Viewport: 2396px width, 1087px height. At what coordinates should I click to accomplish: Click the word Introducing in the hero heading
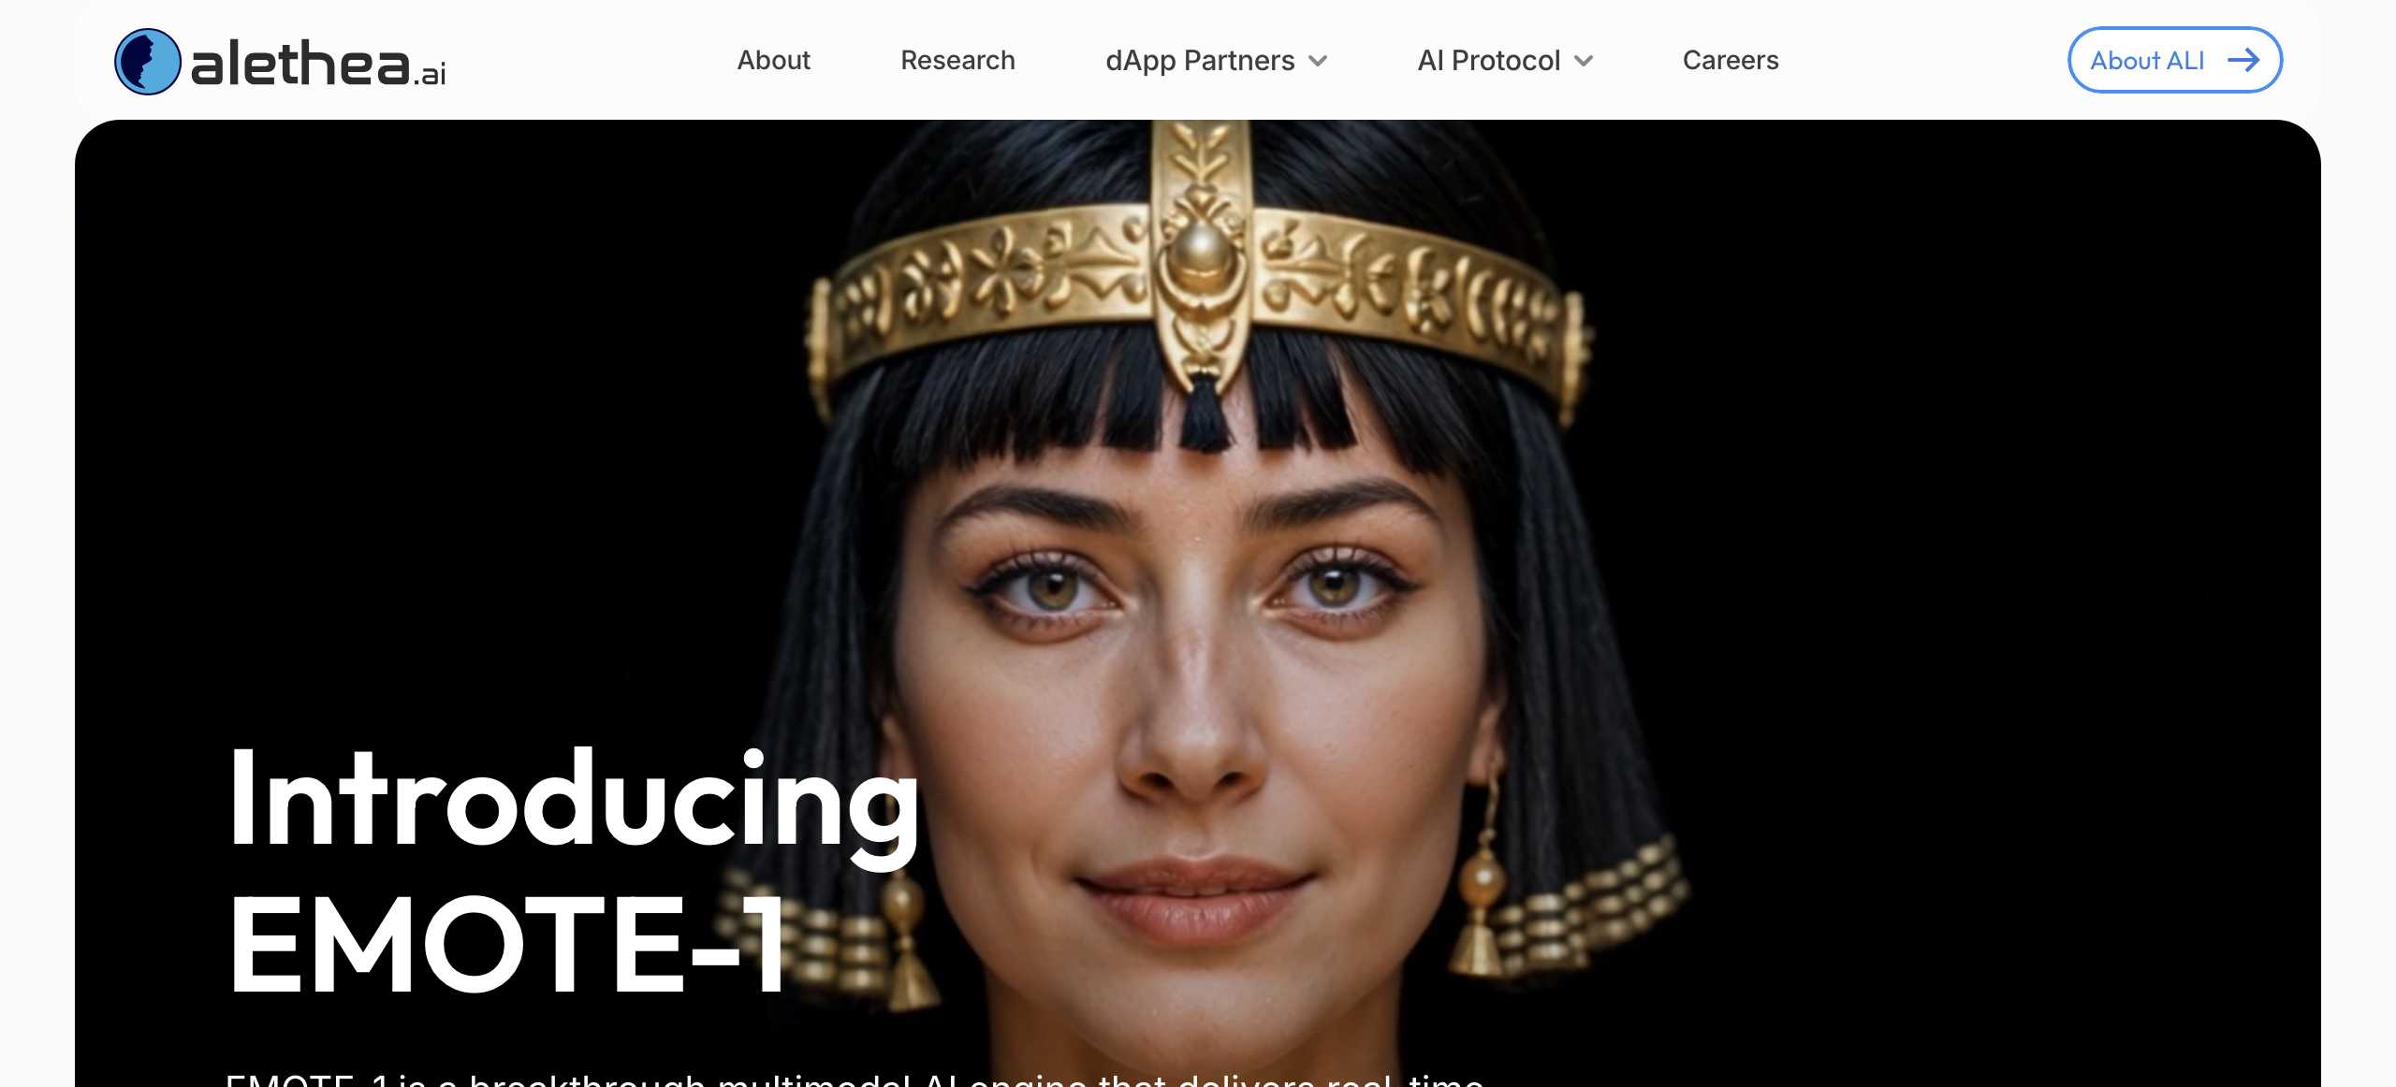pyautogui.click(x=574, y=802)
